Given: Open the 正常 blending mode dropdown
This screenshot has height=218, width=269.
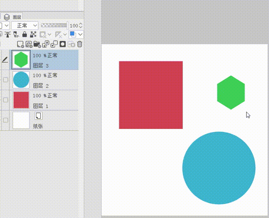Looking at the screenshot, I should [x=25, y=26].
